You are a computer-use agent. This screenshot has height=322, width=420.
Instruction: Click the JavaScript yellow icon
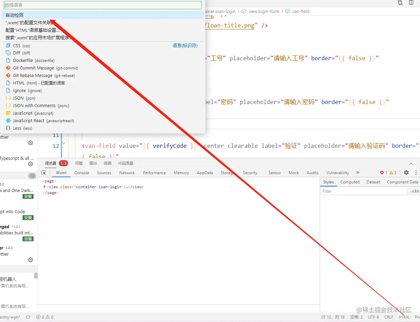point(8,113)
